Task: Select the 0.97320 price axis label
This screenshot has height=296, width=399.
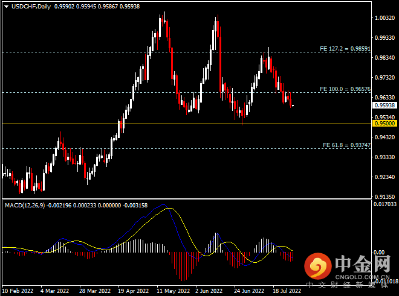Action: click(384, 77)
